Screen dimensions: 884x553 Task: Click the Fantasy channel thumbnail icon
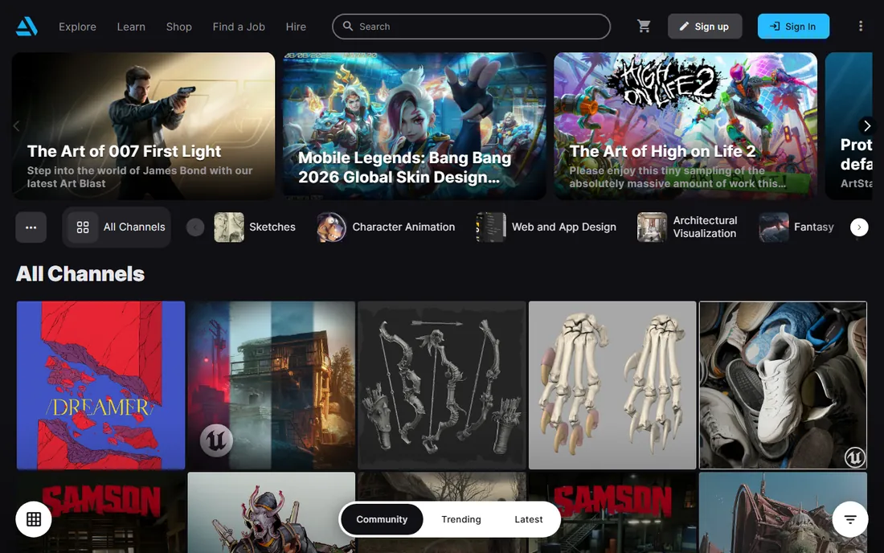point(773,227)
